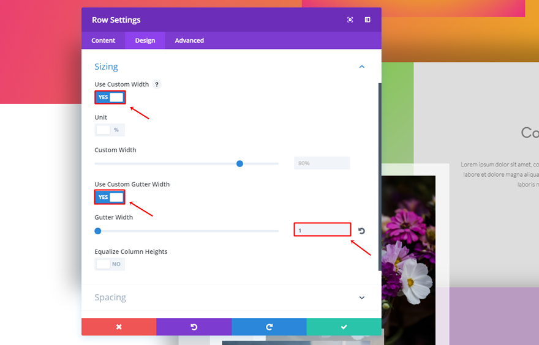This screenshot has height=345, width=539.
Task: Open the Use Custom Width help icon
Action: coord(157,84)
